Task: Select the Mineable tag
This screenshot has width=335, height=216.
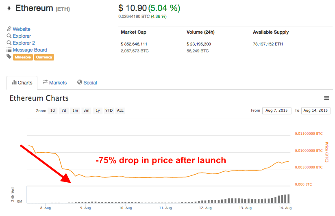Action: (x=23, y=57)
